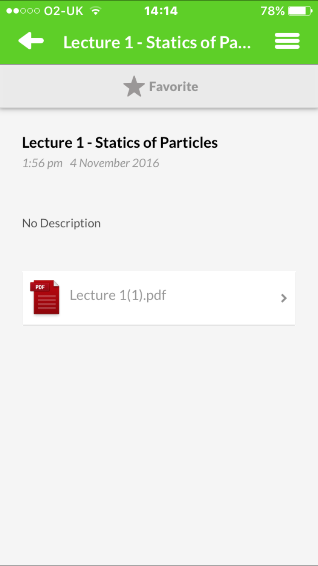Screen dimensions: 318x566
Task: Tap the truncated header title text
Action: coord(157,42)
